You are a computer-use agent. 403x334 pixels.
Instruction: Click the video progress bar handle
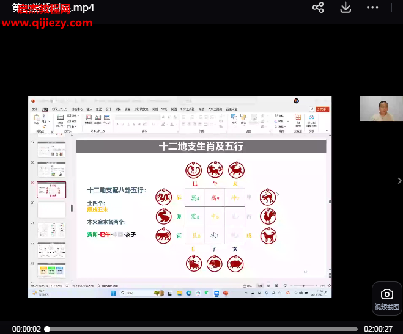47,329
